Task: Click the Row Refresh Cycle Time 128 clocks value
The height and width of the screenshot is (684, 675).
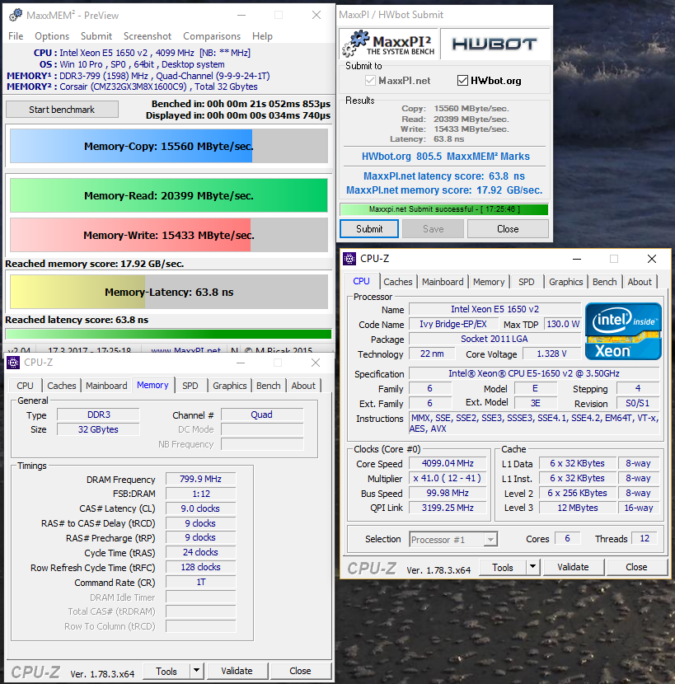Action: pos(201,567)
